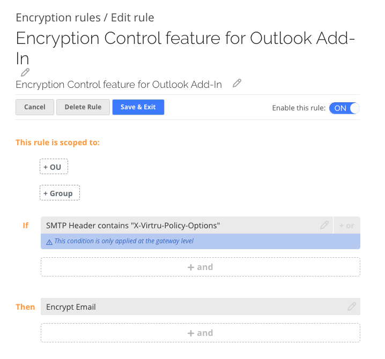Viewport: 385px width, 359px height.
Task: Add a Group to rule scope
Action: [60, 193]
